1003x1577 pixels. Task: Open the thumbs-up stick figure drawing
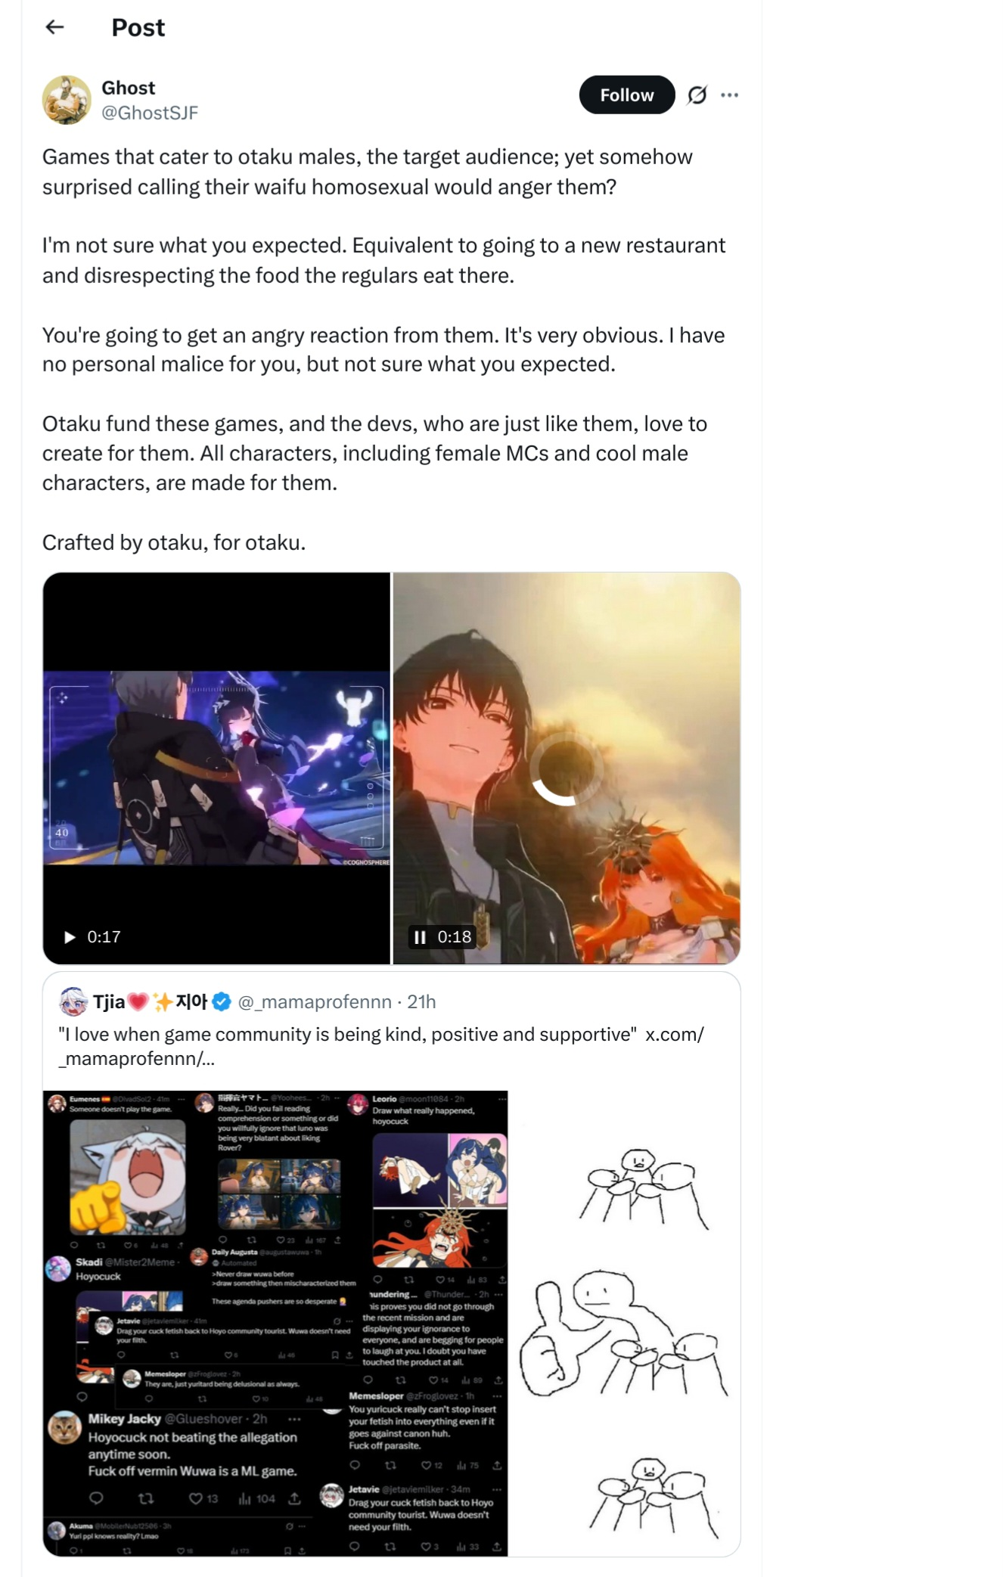click(x=625, y=1323)
